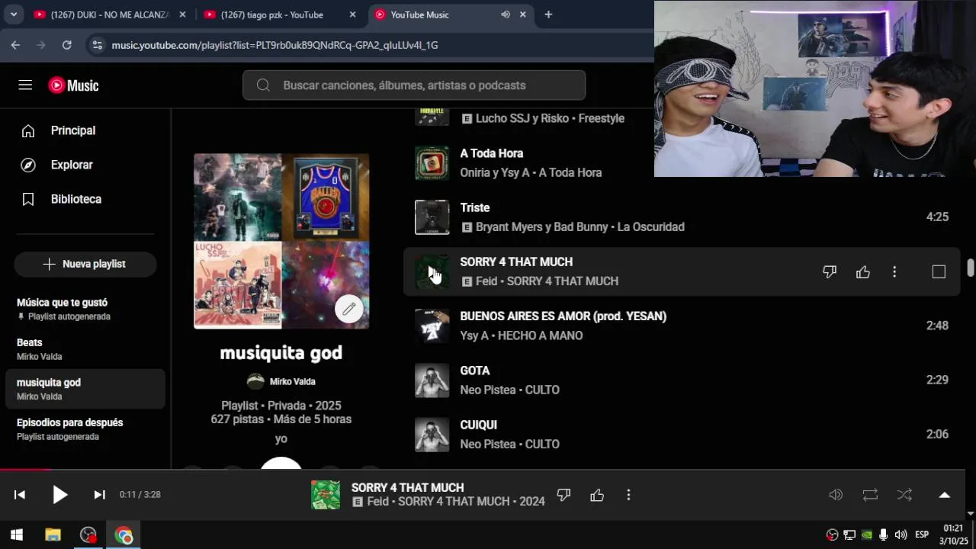Skip to next track

point(99,495)
